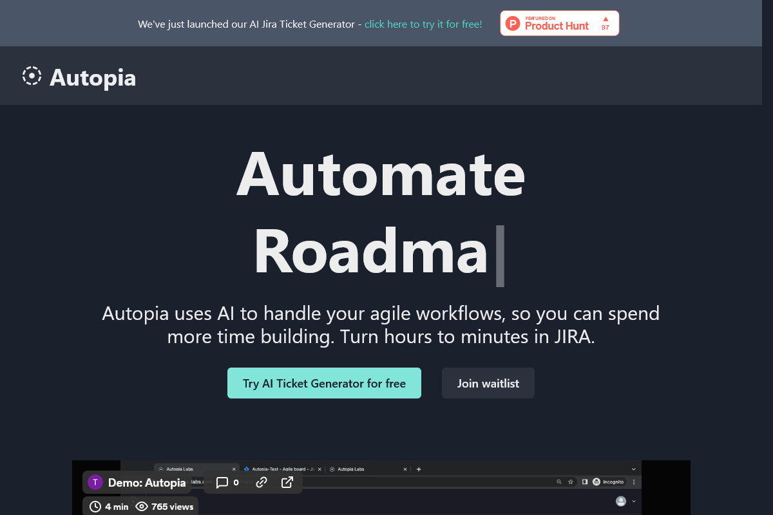Image resolution: width=773 pixels, height=515 pixels.
Task: Open the three-dot menu in the demo browser
Action: coord(634,482)
